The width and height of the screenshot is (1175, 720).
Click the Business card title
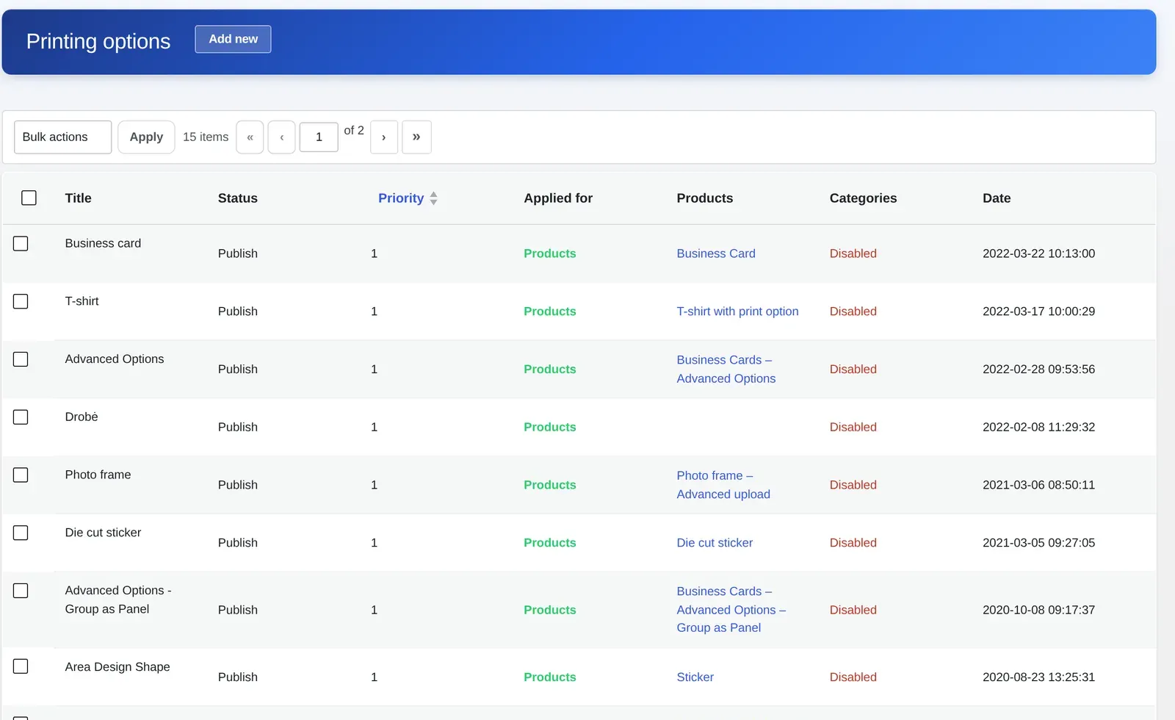[103, 243]
